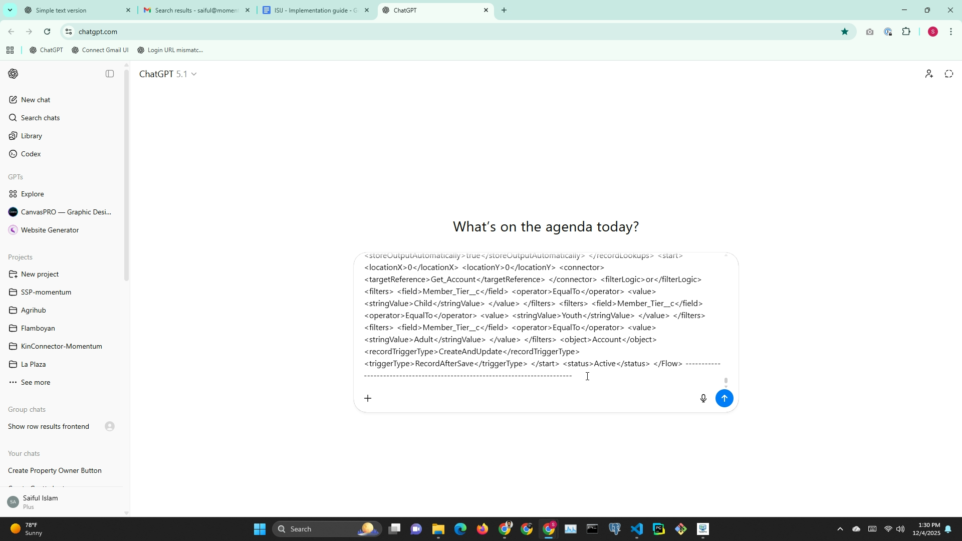Open the Chrome extensions puzzle icon
The image size is (962, 541).
[x=906, y=32]
